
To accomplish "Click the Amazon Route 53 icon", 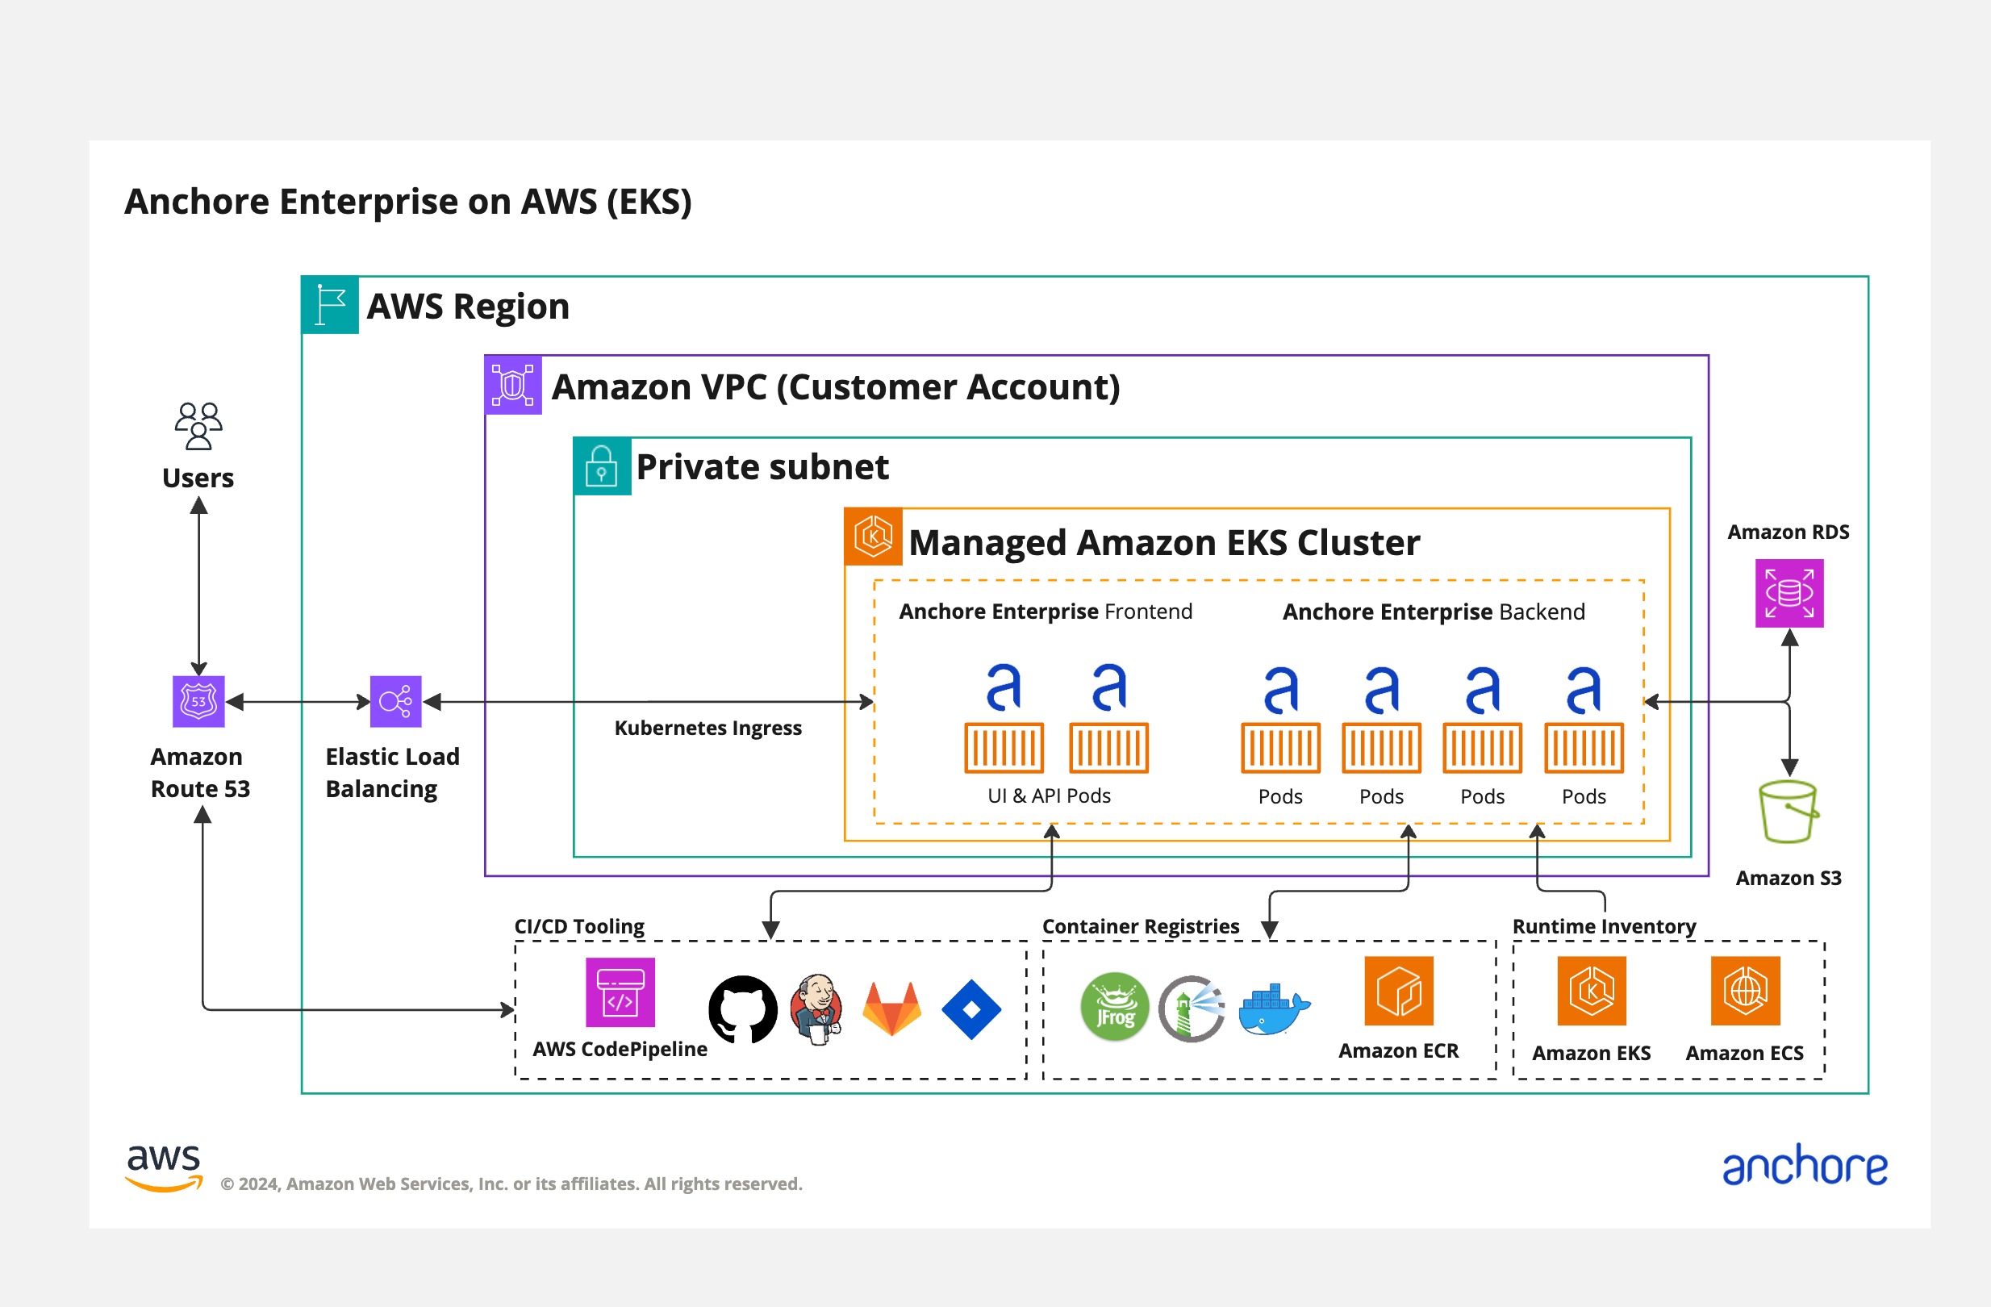I will tap(198, 701).
